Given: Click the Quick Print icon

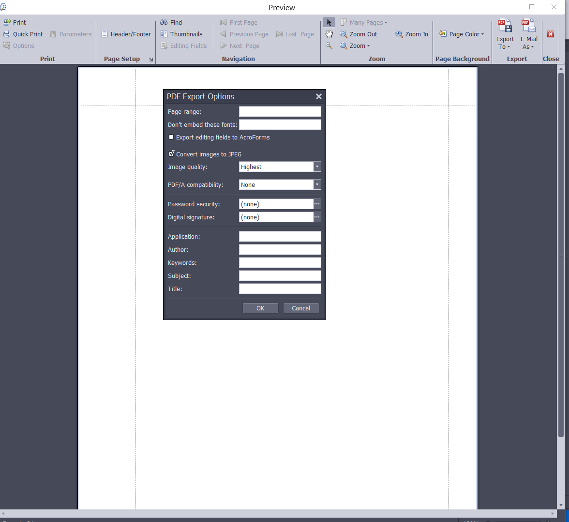Looking at the screenshot, I should tap(7, 34).
